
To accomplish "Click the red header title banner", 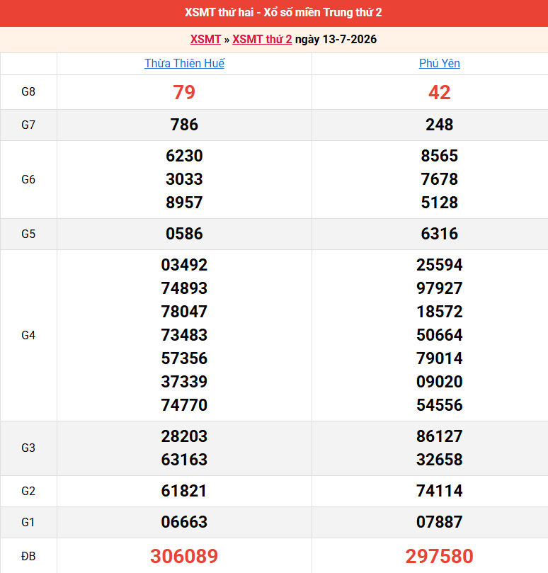I will 274,13.
